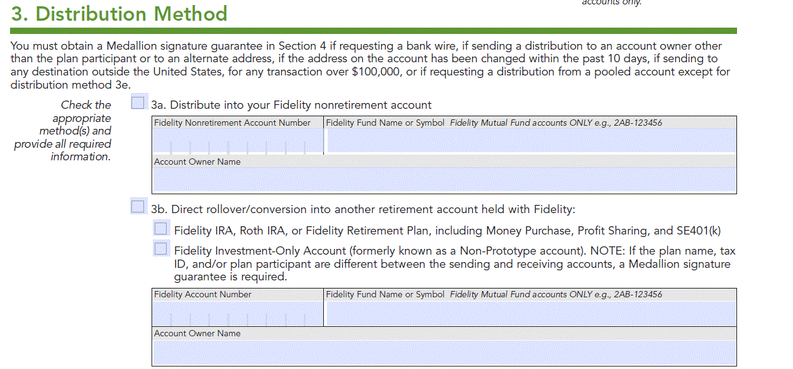Click the "3a. Distribute into your Fidelity nonretirement account" label

tap(291, 105)
